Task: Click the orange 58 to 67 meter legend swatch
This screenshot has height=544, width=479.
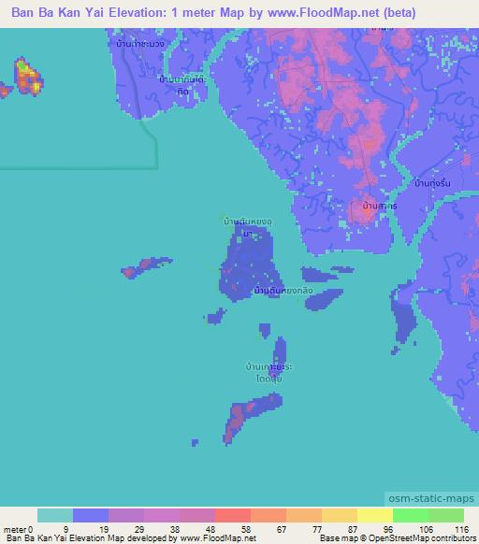Action: (269, 515)
